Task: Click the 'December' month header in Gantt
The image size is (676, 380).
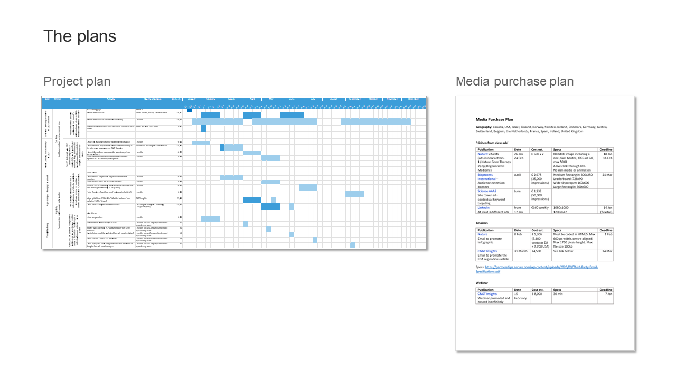Action: click(x=414, y=99)
